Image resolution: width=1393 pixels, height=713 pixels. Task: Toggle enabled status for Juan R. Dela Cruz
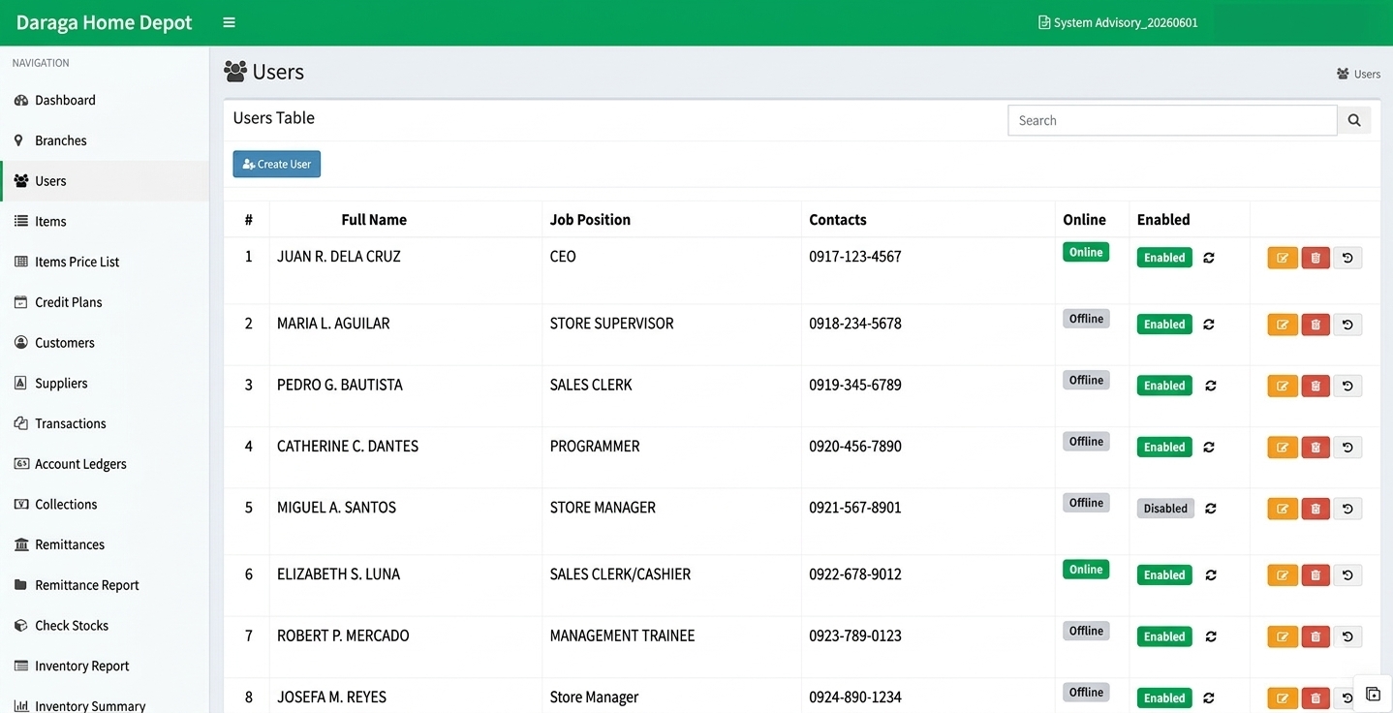1209,258
